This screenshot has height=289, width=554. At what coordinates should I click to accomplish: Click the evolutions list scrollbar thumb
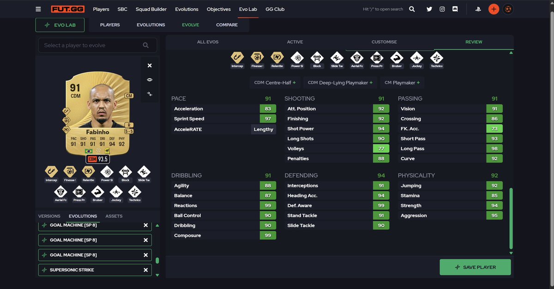click(157, 260)
